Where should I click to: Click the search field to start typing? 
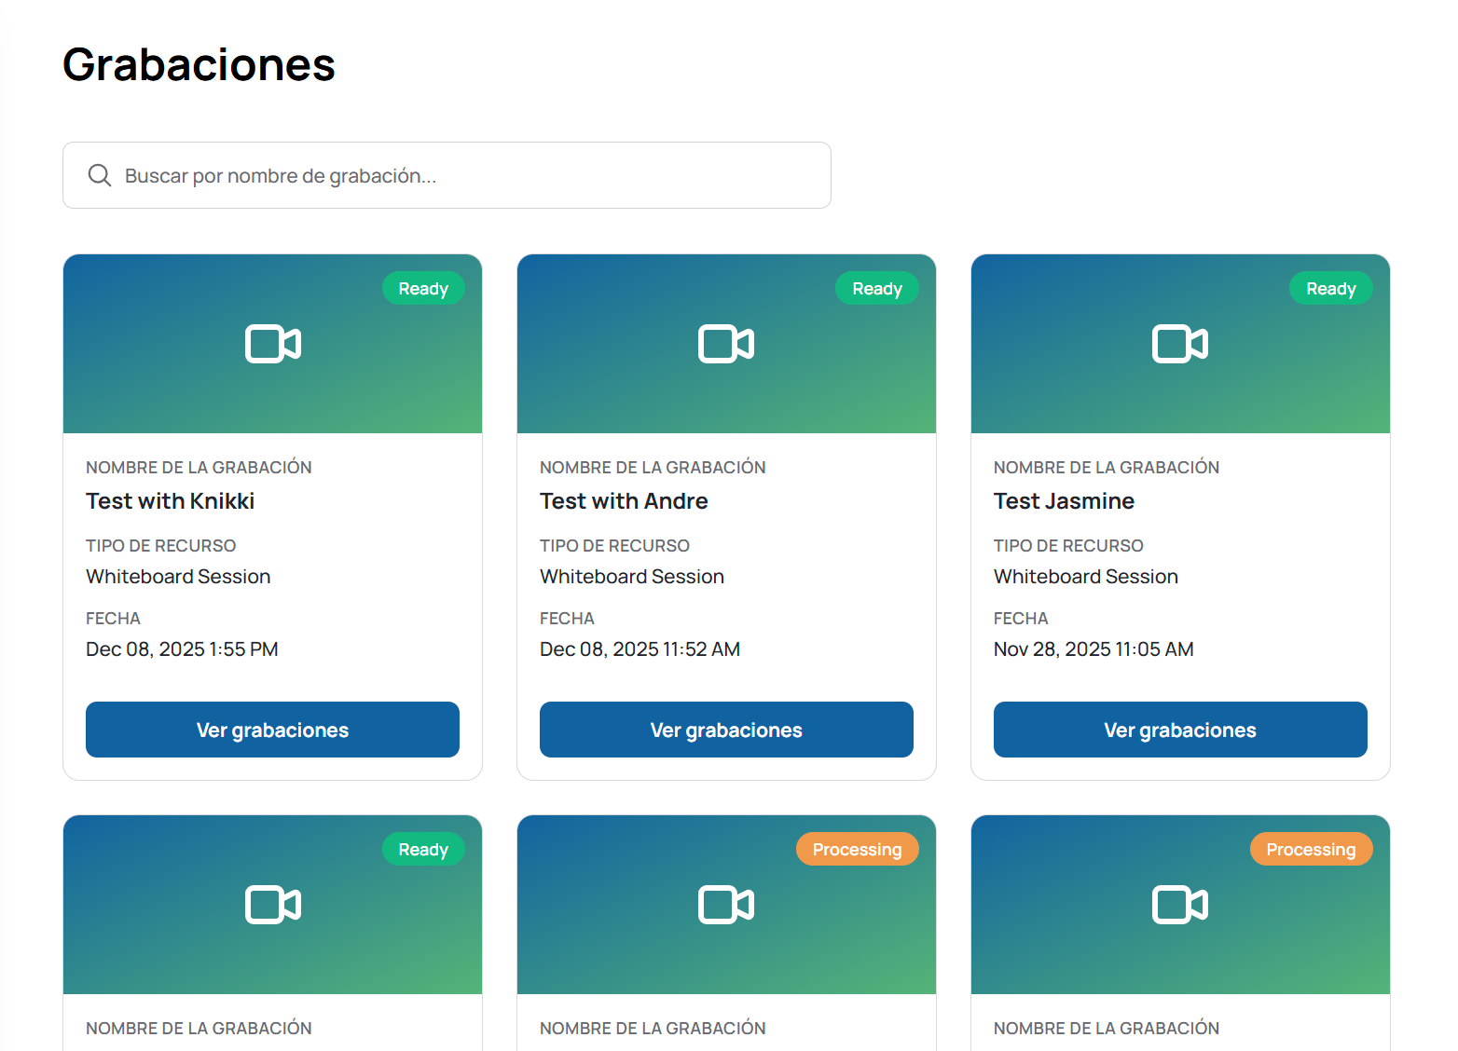[x=447, y=175]
